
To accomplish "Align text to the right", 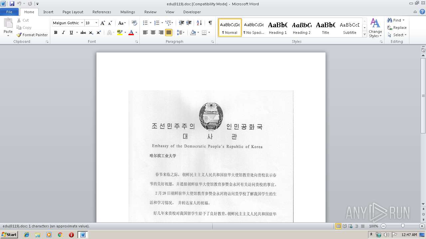I will [161, 33].
